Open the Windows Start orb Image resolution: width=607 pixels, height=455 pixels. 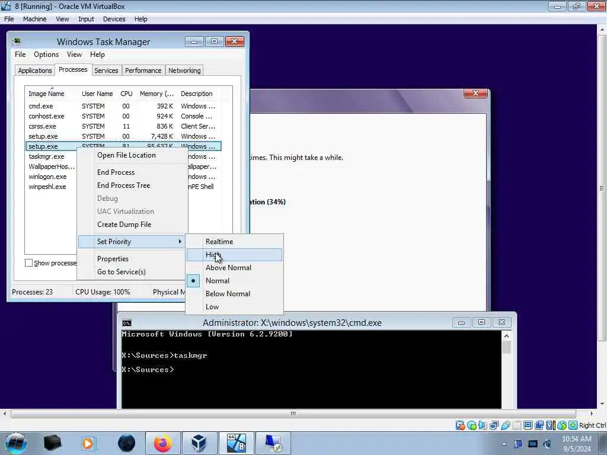point(15,443)
